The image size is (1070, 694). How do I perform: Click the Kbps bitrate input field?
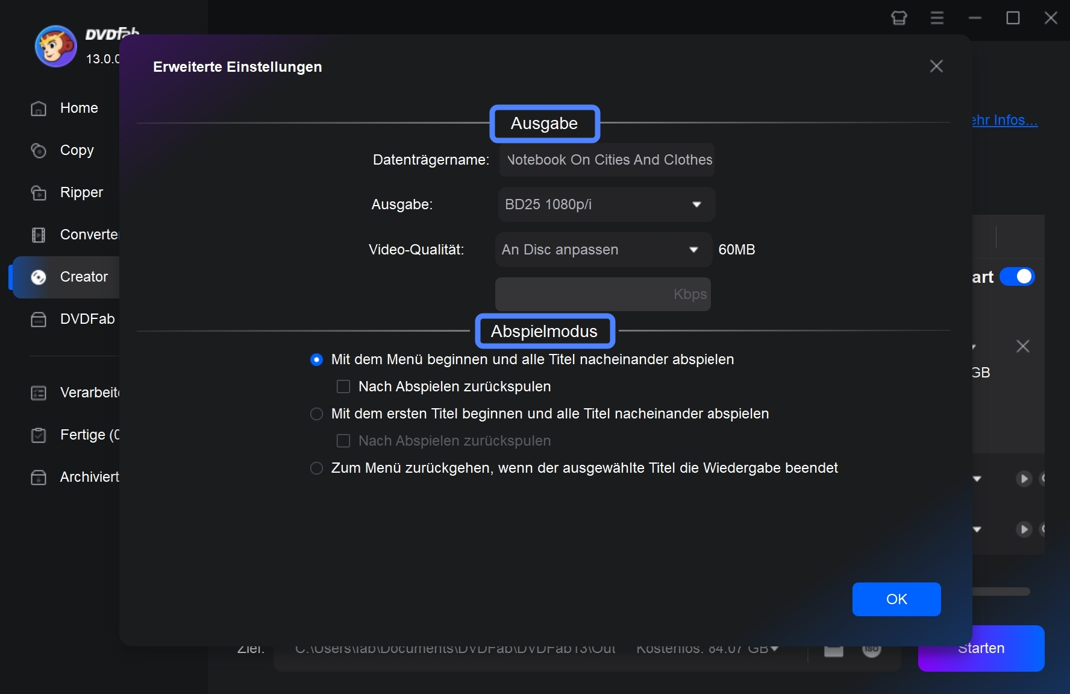(x=603, y=294)
